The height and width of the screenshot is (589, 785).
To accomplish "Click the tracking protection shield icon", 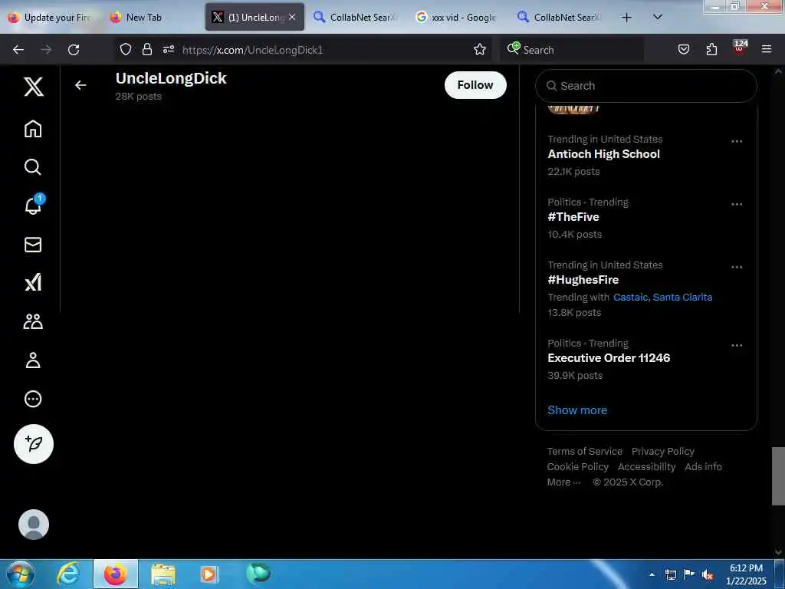I will click(126, 49).
